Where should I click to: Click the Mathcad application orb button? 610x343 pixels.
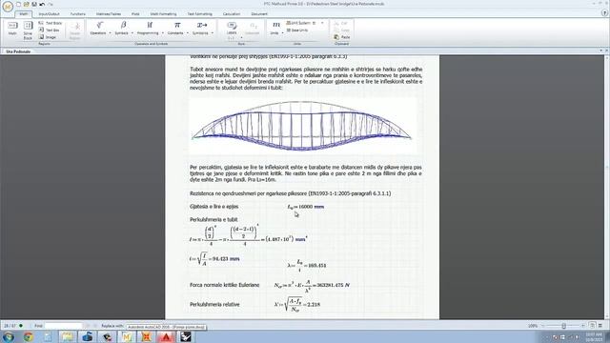[x=7, y=7]
